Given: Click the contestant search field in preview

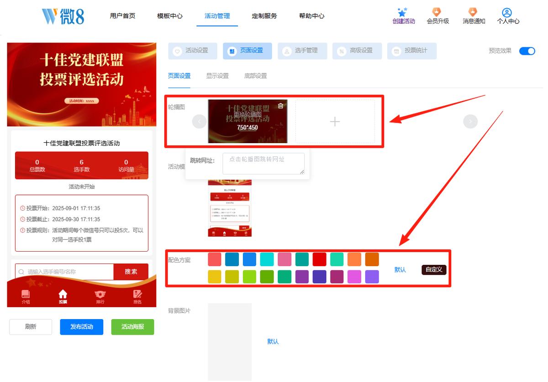Looking at the screenshot, I should [x=64, y=272].
